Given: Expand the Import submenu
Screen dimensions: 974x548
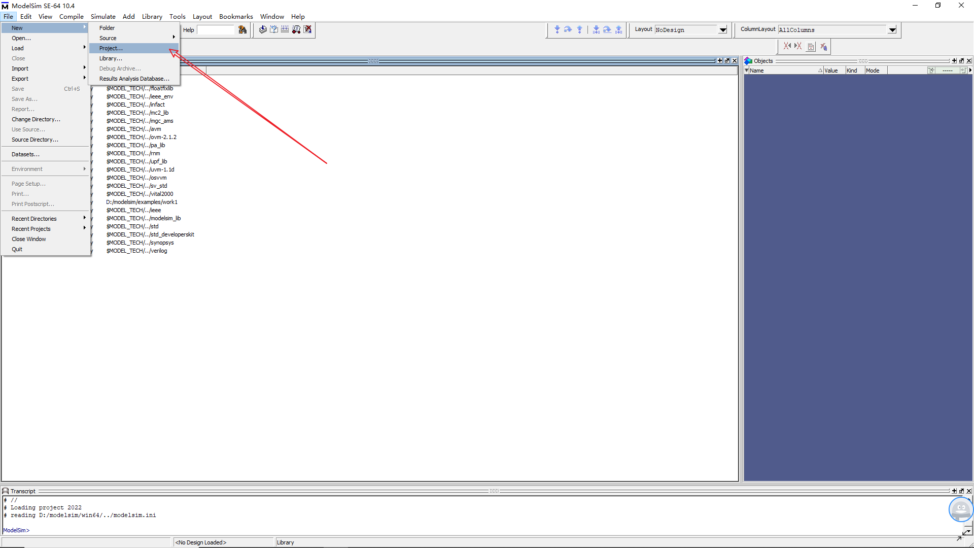Looking at the screenshot, I should [x=46, y=68].
